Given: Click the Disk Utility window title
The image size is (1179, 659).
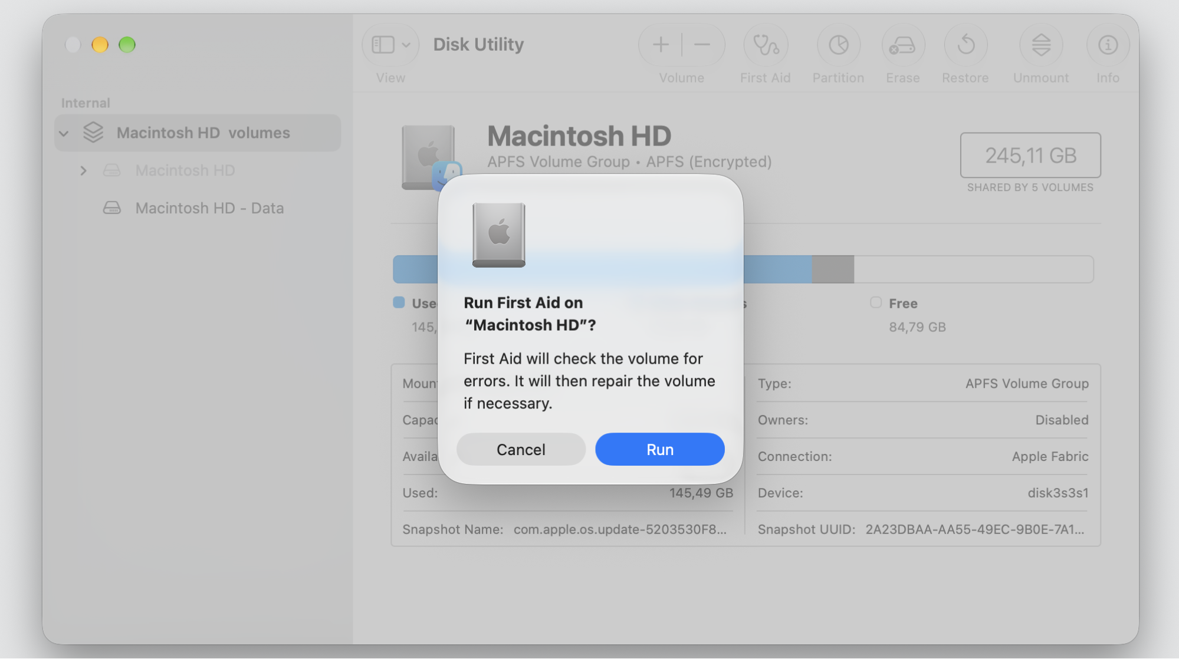Looking at the screenshot, I should click(478, 44).
